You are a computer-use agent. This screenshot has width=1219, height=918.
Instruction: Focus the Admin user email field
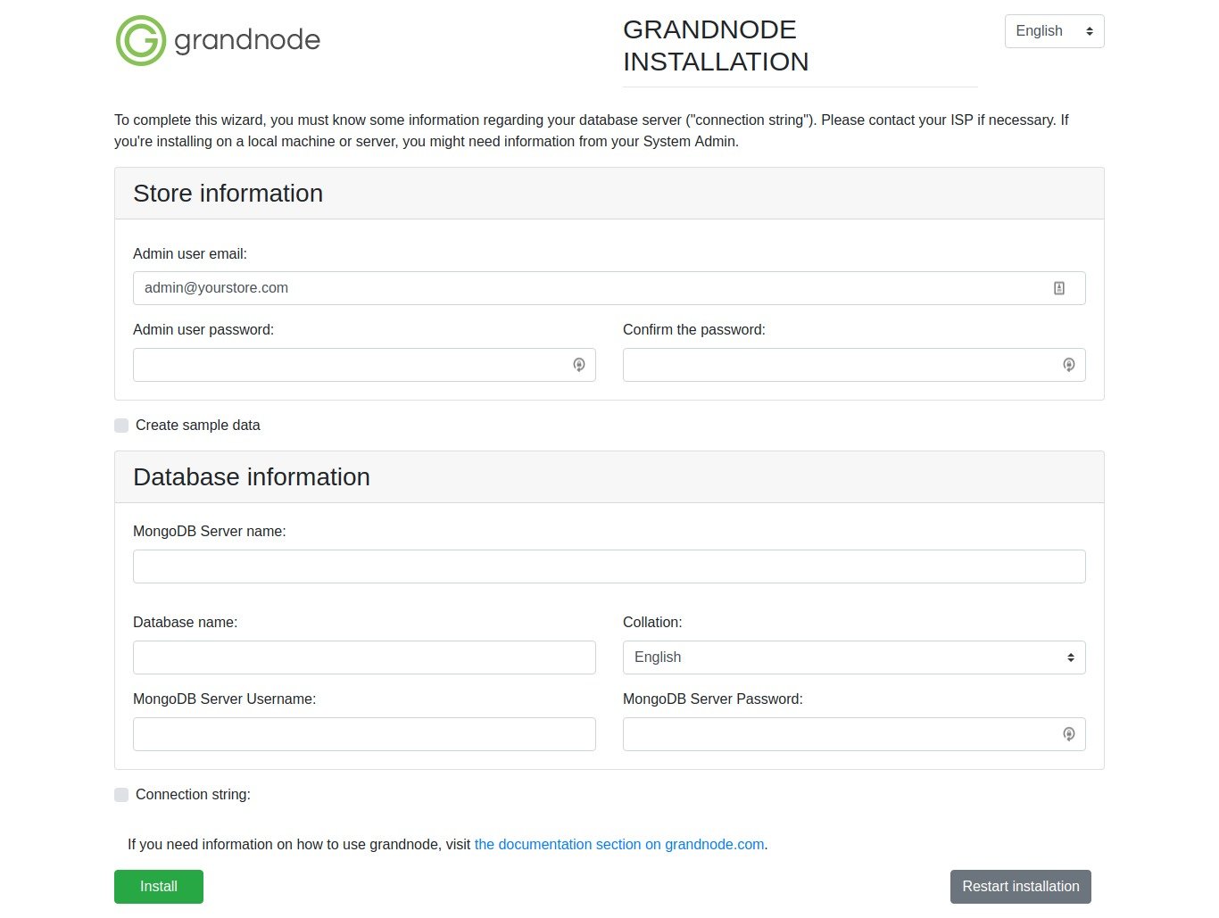click(x=589, y=288)
